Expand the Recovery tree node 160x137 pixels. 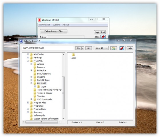(x=28, y=112)
